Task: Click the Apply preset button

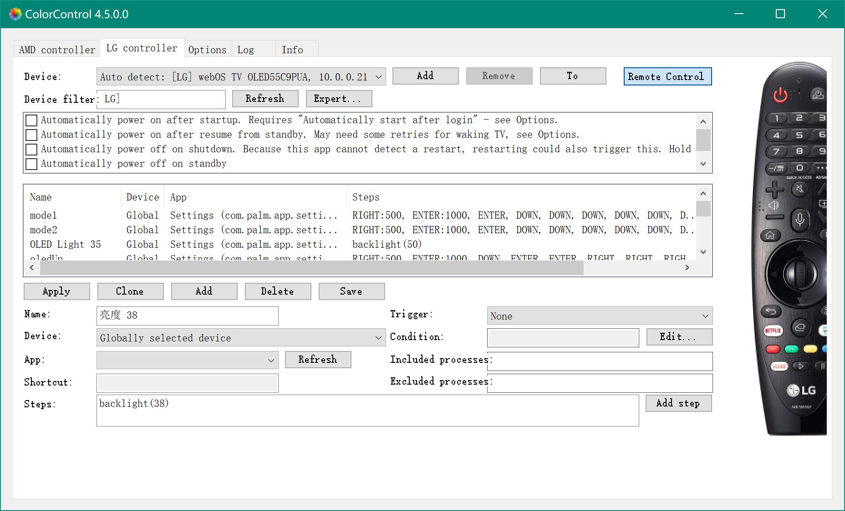Action: pyautogui.click(x=56, y=291)
